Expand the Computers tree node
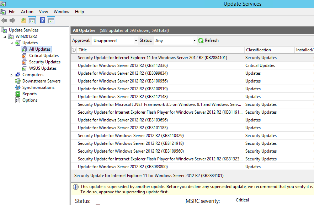The image size is (314, 205). (11, 75)
